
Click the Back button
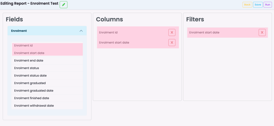pos(247,5)
